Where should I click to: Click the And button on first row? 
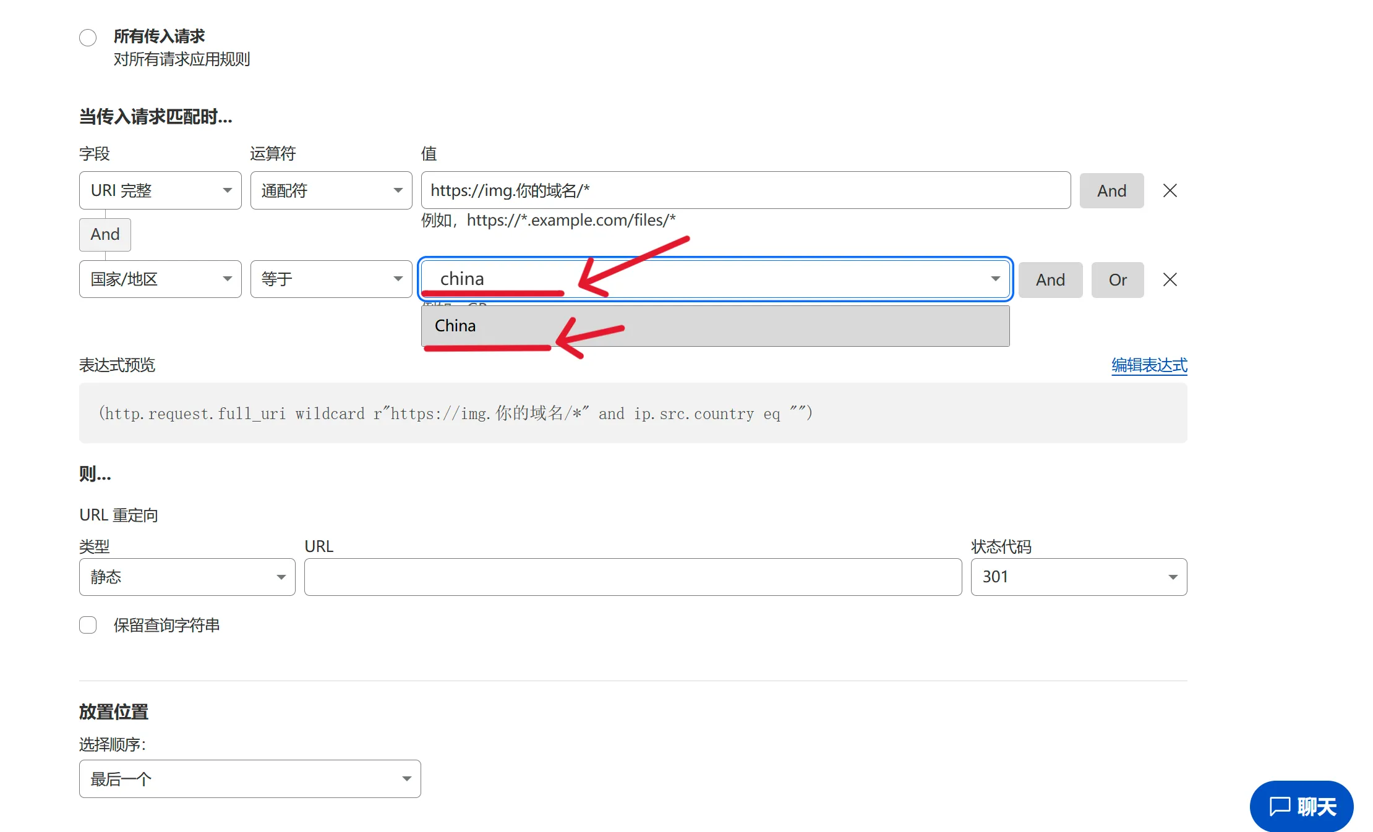pos(1111,190)
